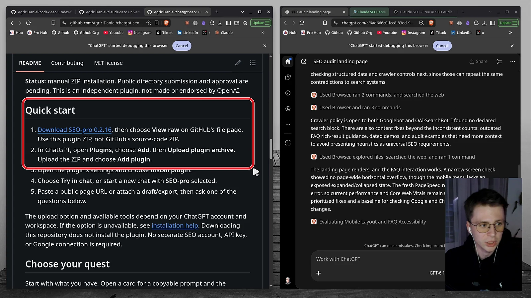Image resolution: width=531 pixels, height=298 pixels.
Task: Open the installation help link
Action: point(175,225)
